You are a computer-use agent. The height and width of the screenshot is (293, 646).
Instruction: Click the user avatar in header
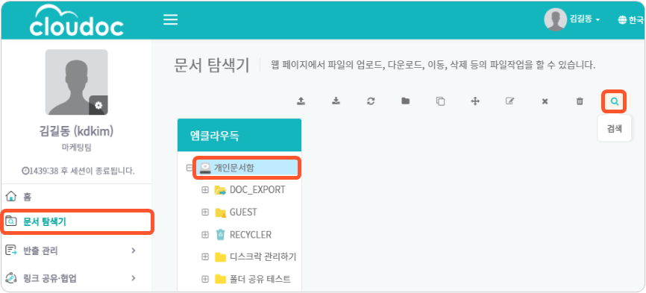pyautogui.click(x=555, y=19)
